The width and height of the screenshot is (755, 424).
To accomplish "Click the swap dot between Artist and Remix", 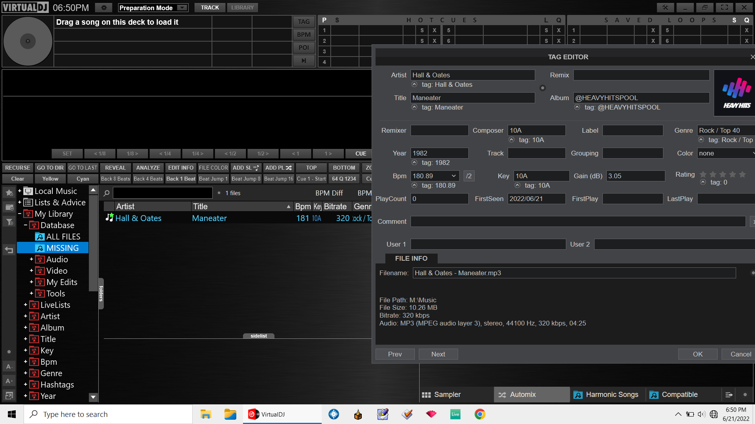I will tap(543, 88).
